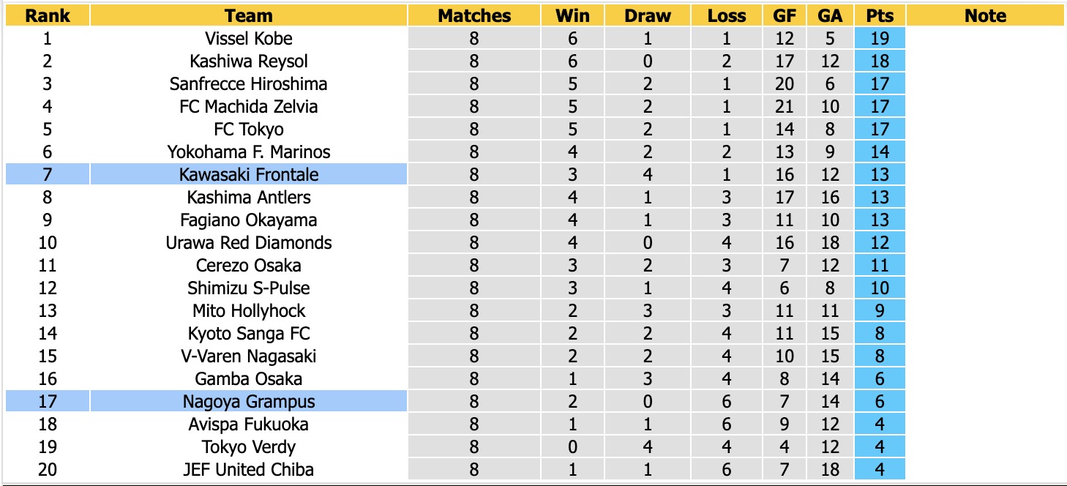Open JEF United Chiba team entry
The image size is (1067, 486).
point(249,469)
